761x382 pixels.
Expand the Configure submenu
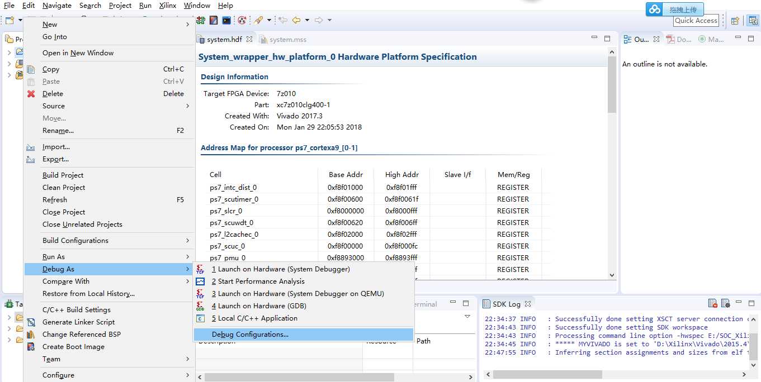coord(109,375)
